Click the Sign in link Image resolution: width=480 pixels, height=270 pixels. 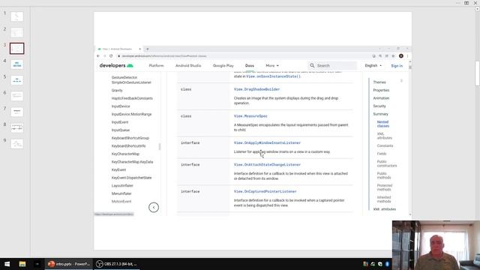[397, 66]
